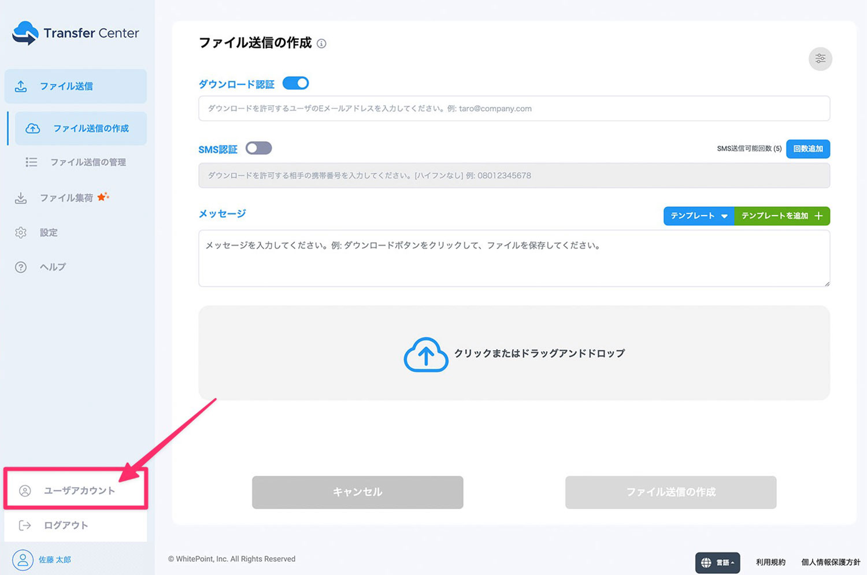The width and height of the screenshot is (867, 575).
Task: Click the Transfer Center logo icon
Action: (24, 33)
